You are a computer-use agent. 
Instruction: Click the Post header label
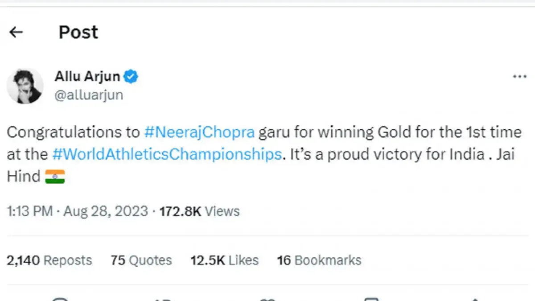point(78,32)
